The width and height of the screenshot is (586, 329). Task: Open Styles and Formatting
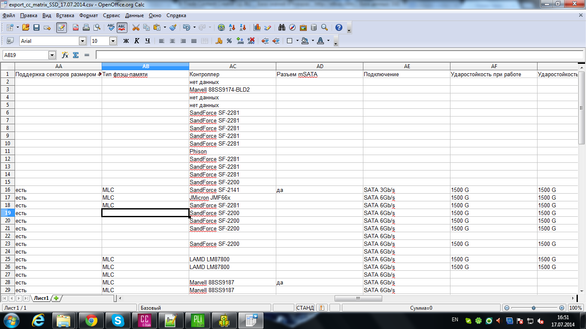(10, 41)
